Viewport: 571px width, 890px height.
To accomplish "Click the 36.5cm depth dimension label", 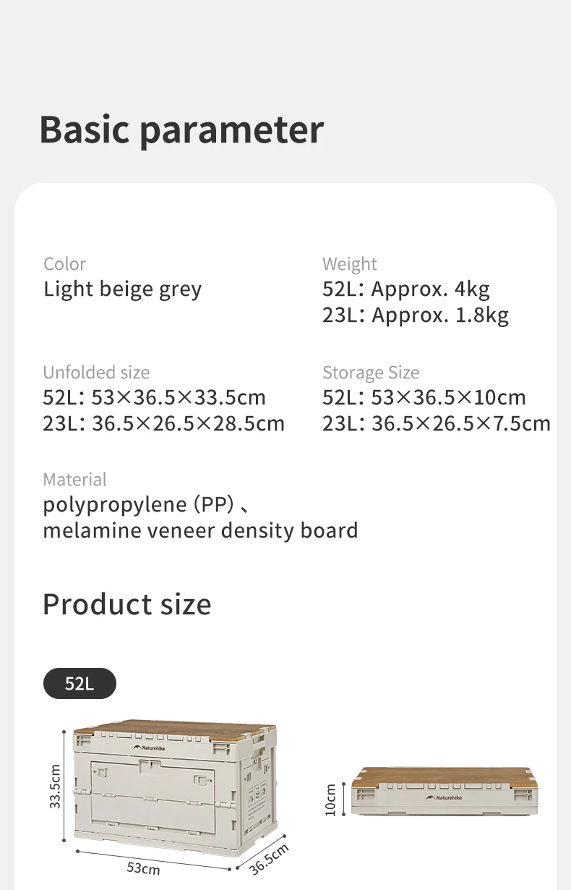I will [269, 859].
